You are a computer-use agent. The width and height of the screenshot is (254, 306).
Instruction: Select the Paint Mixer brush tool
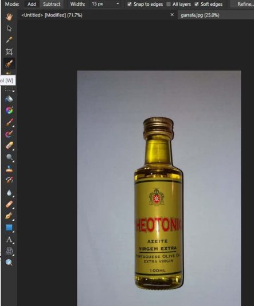pyautogui.click(x=9, y=134)
